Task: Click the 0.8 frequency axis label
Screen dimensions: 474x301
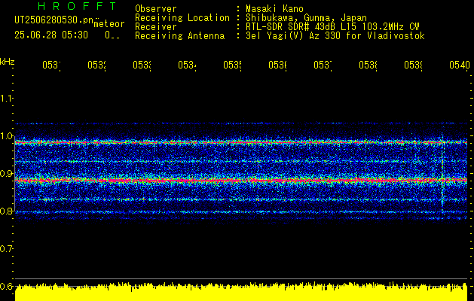Action: click(x=6, y=211)
